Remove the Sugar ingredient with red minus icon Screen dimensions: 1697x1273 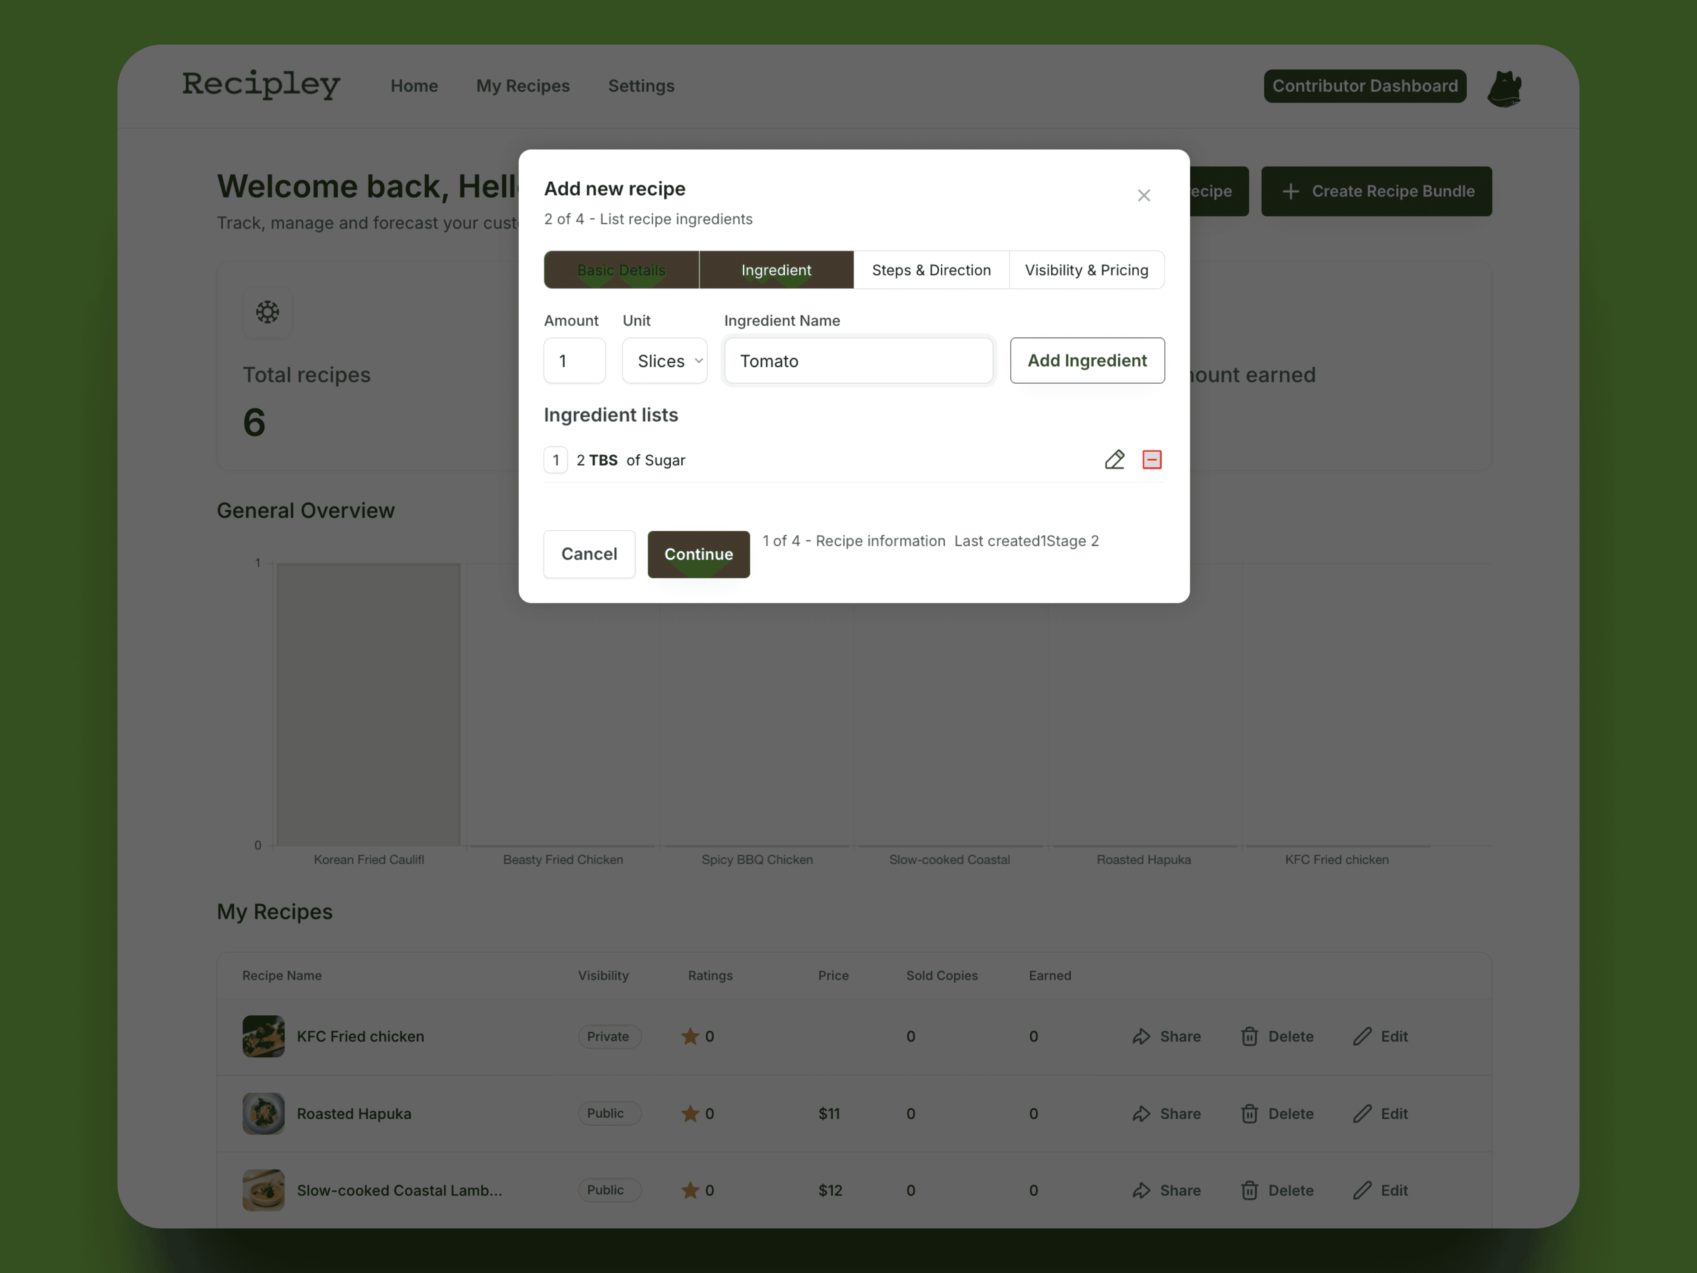pos(1152,460)
